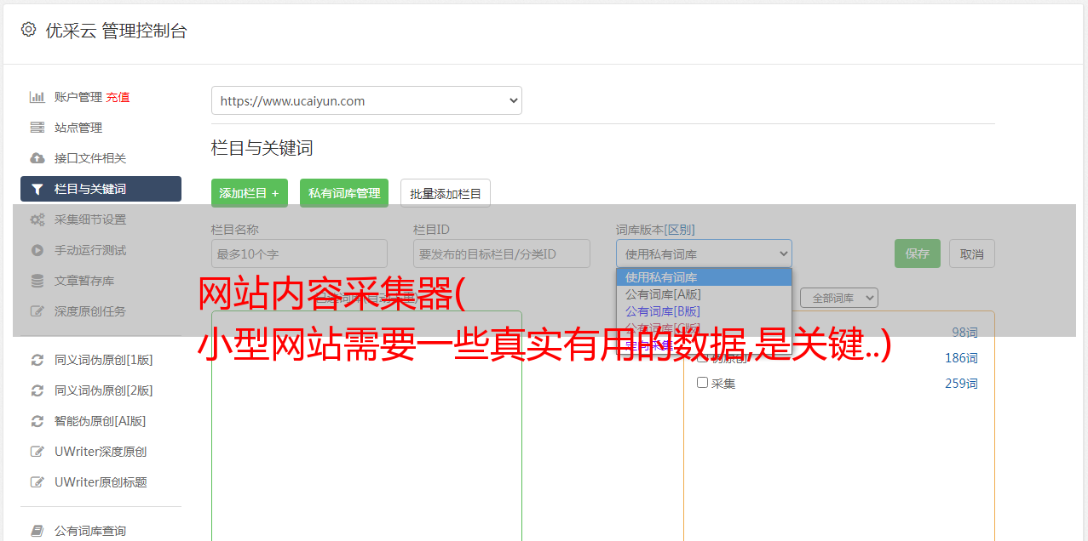Image resolution: width=1088 pixels, height=541 pixels.
Task: Click the refresh icon beside 同义词伪原创[1版]
Action: click(37, 360)
